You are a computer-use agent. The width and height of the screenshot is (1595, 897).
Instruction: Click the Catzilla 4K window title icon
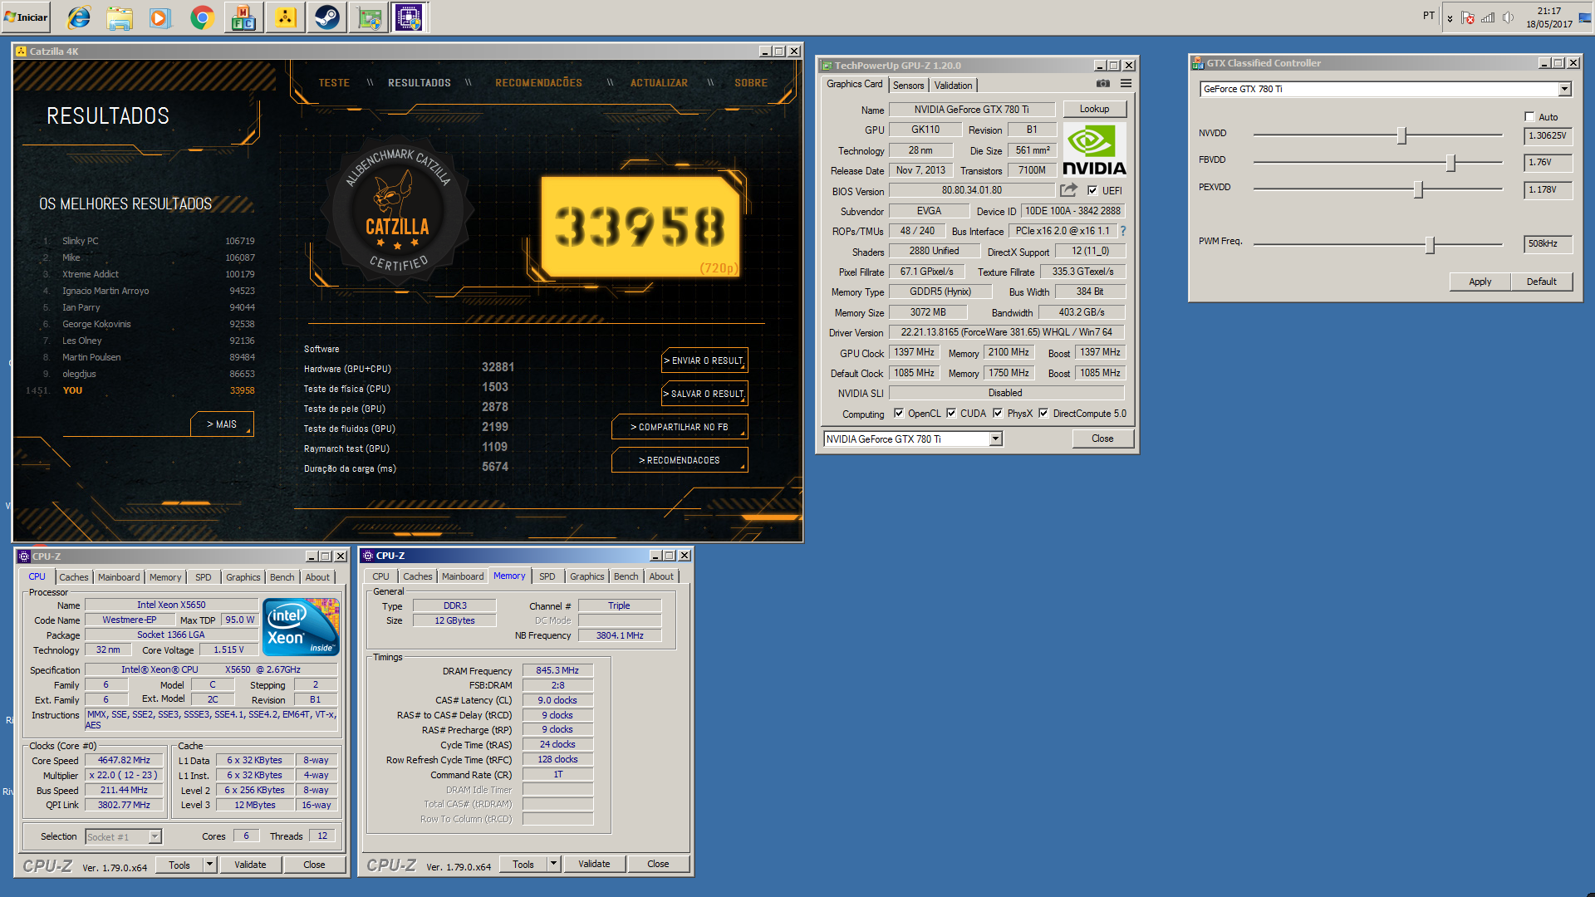pyautogui.click(x=22, y=51)
